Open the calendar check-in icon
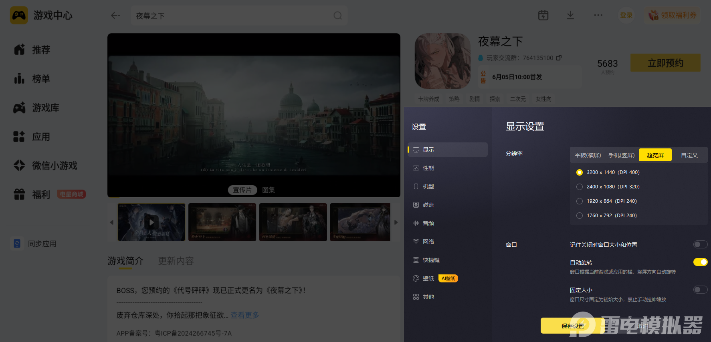 click(543, 15)
